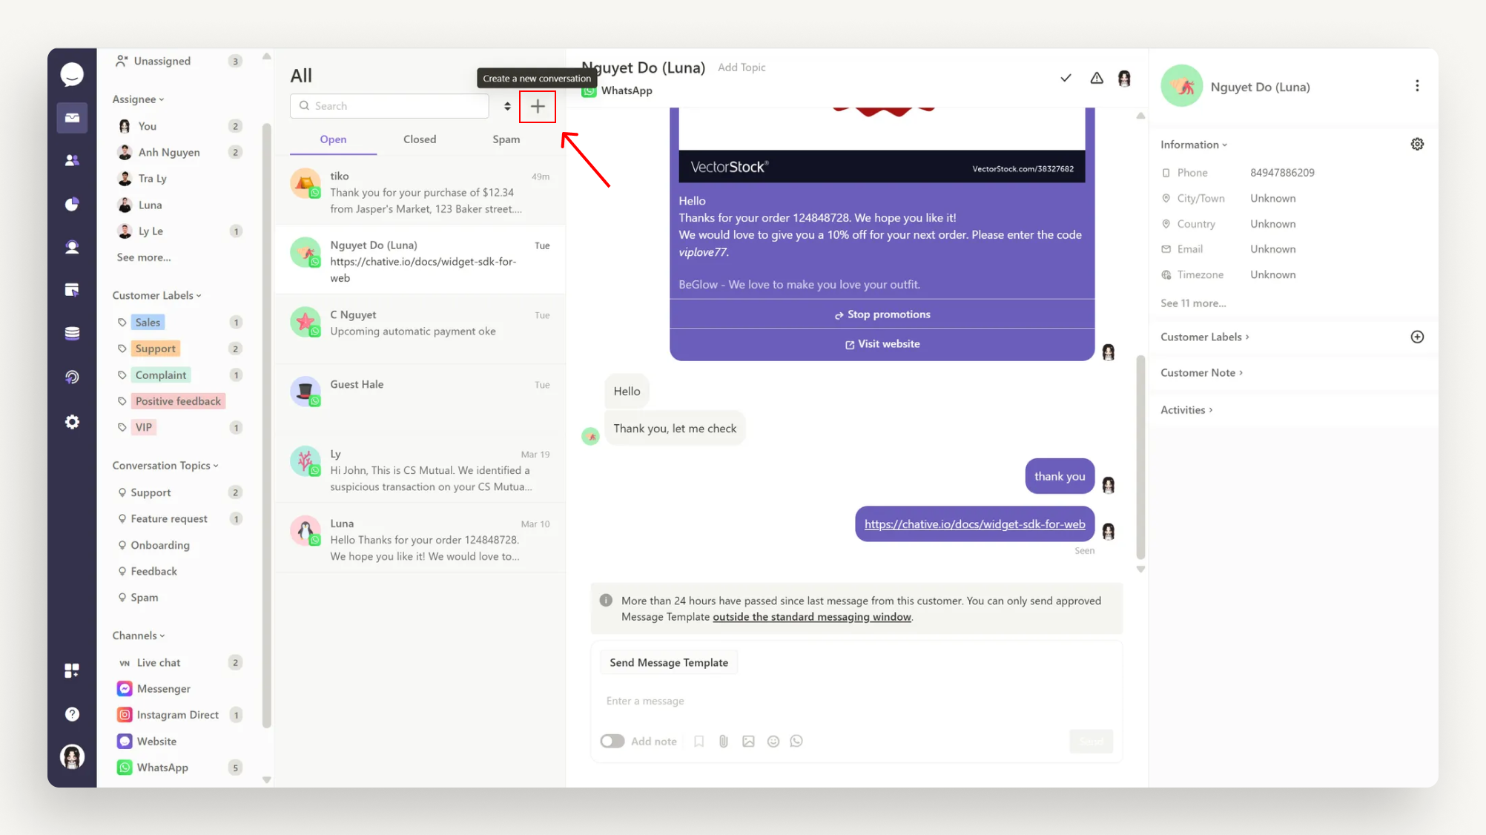Open the Contacts panel in the sidebar
This screenshot has height=835, width=1486.
[x=72, y=160]
